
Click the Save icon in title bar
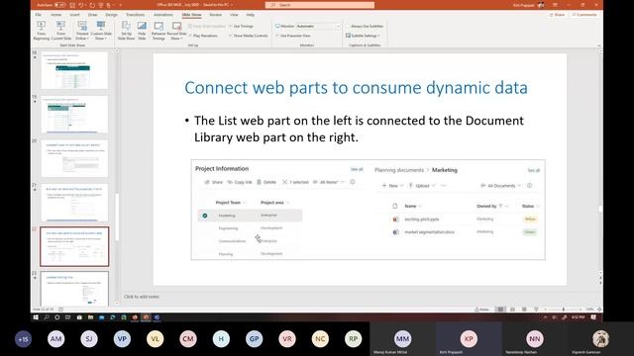[72, 5]
